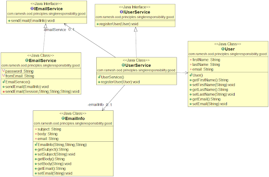The image size is (269, 177).
Task: Click the constructor icon next to UserService()
Action: 99,77
